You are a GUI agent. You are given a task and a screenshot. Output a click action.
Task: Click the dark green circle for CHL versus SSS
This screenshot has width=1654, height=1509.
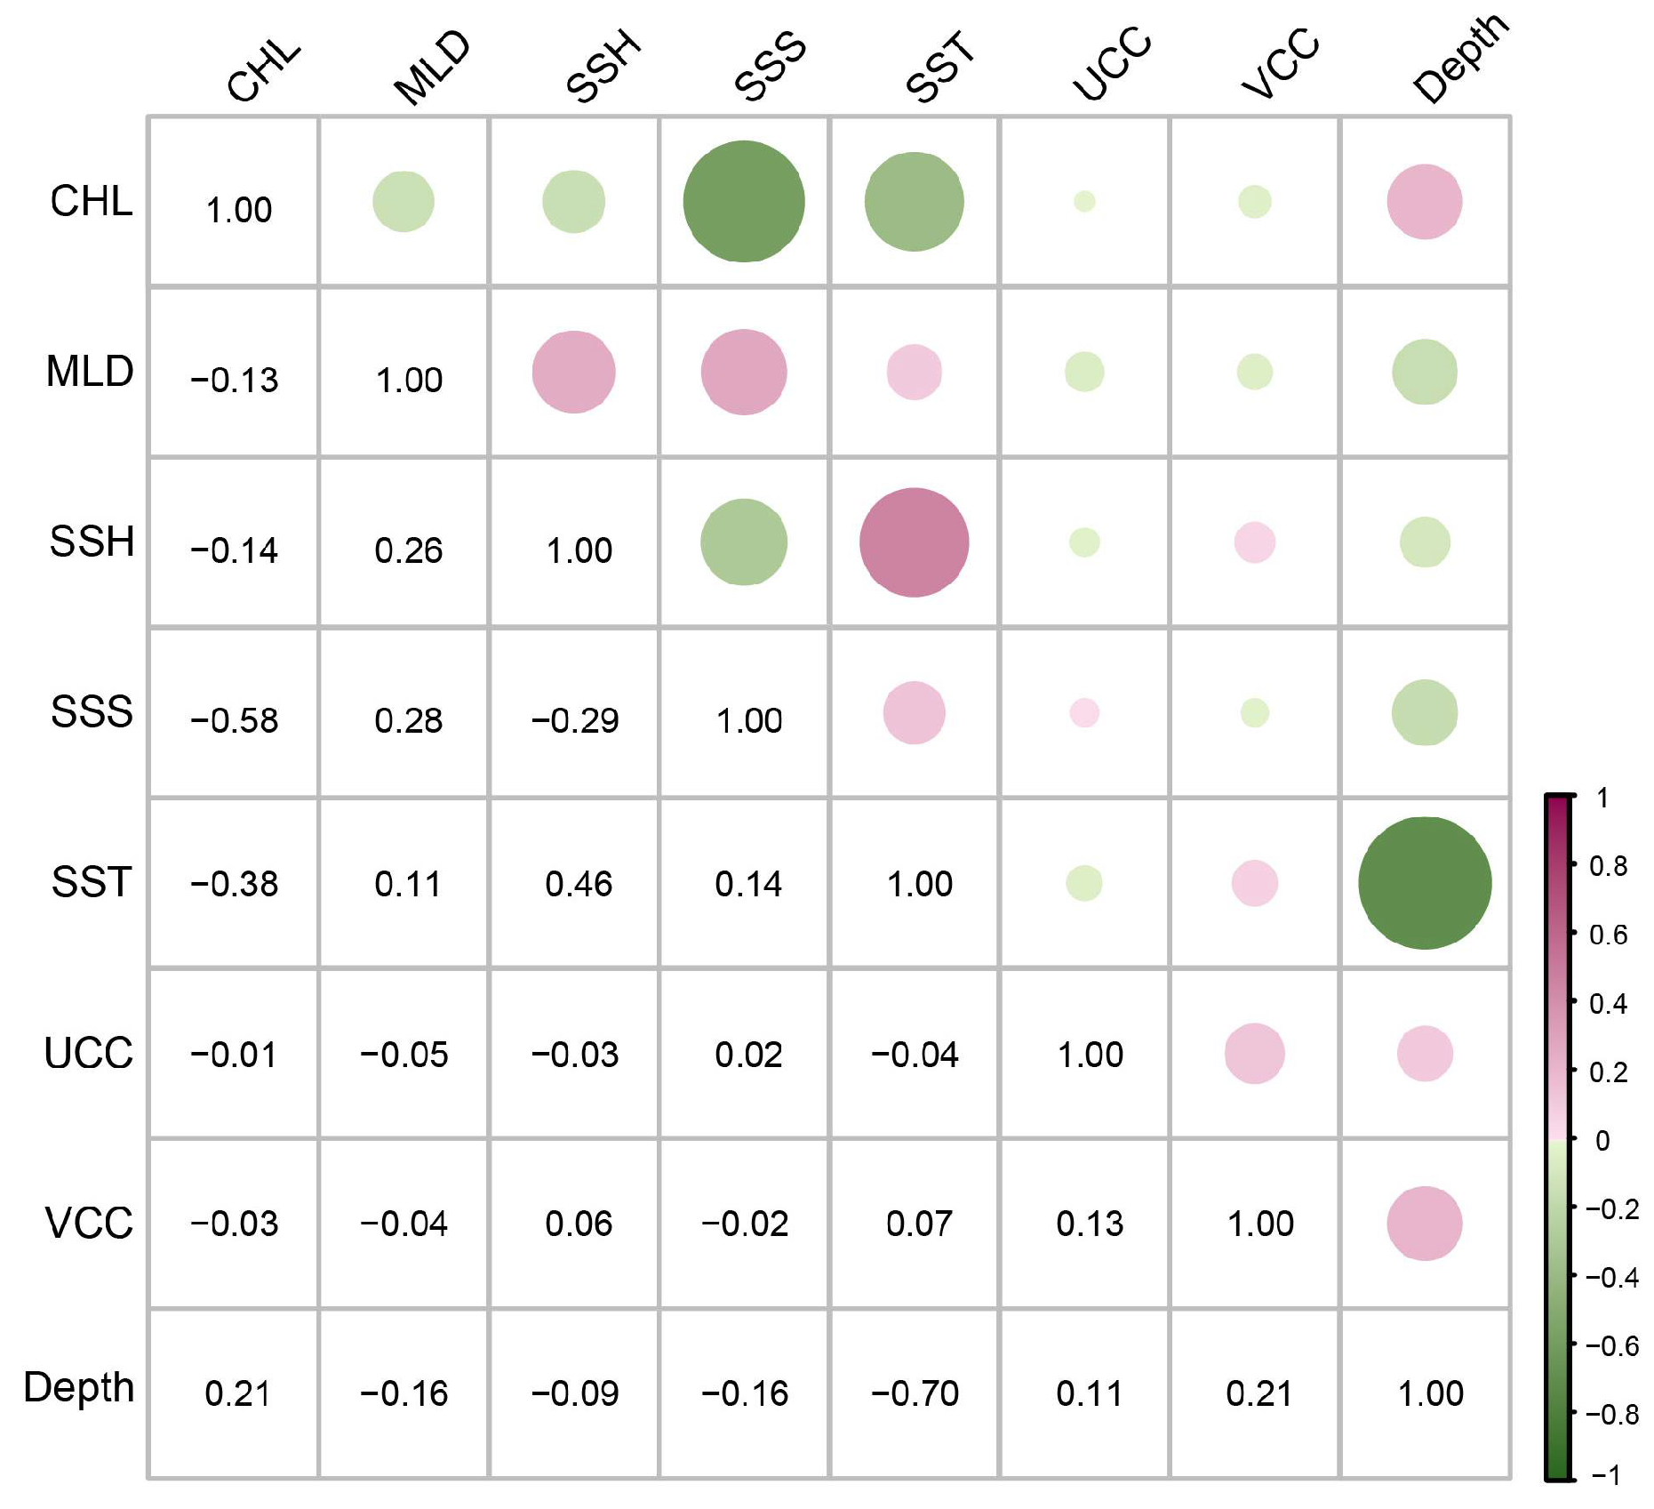pyautogui.click(x=744, y=202)
